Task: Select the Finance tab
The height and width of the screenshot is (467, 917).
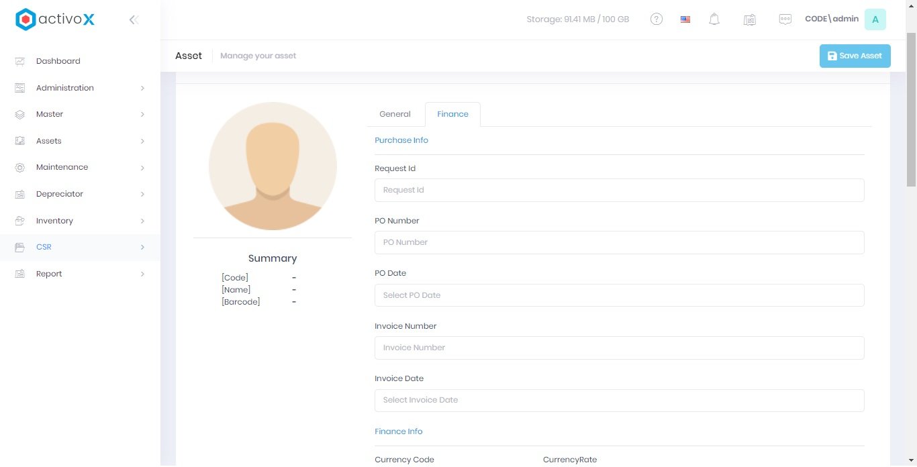Action: 452,114
